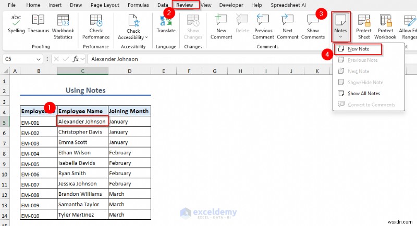Open the Help tab
The image size is (417, 226).
coord(256,5)
